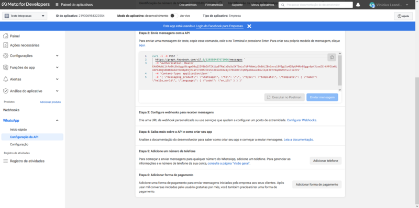Click the Ajuda help button
The height and width of the screenshot is (208, 419).
click(403, 16)
